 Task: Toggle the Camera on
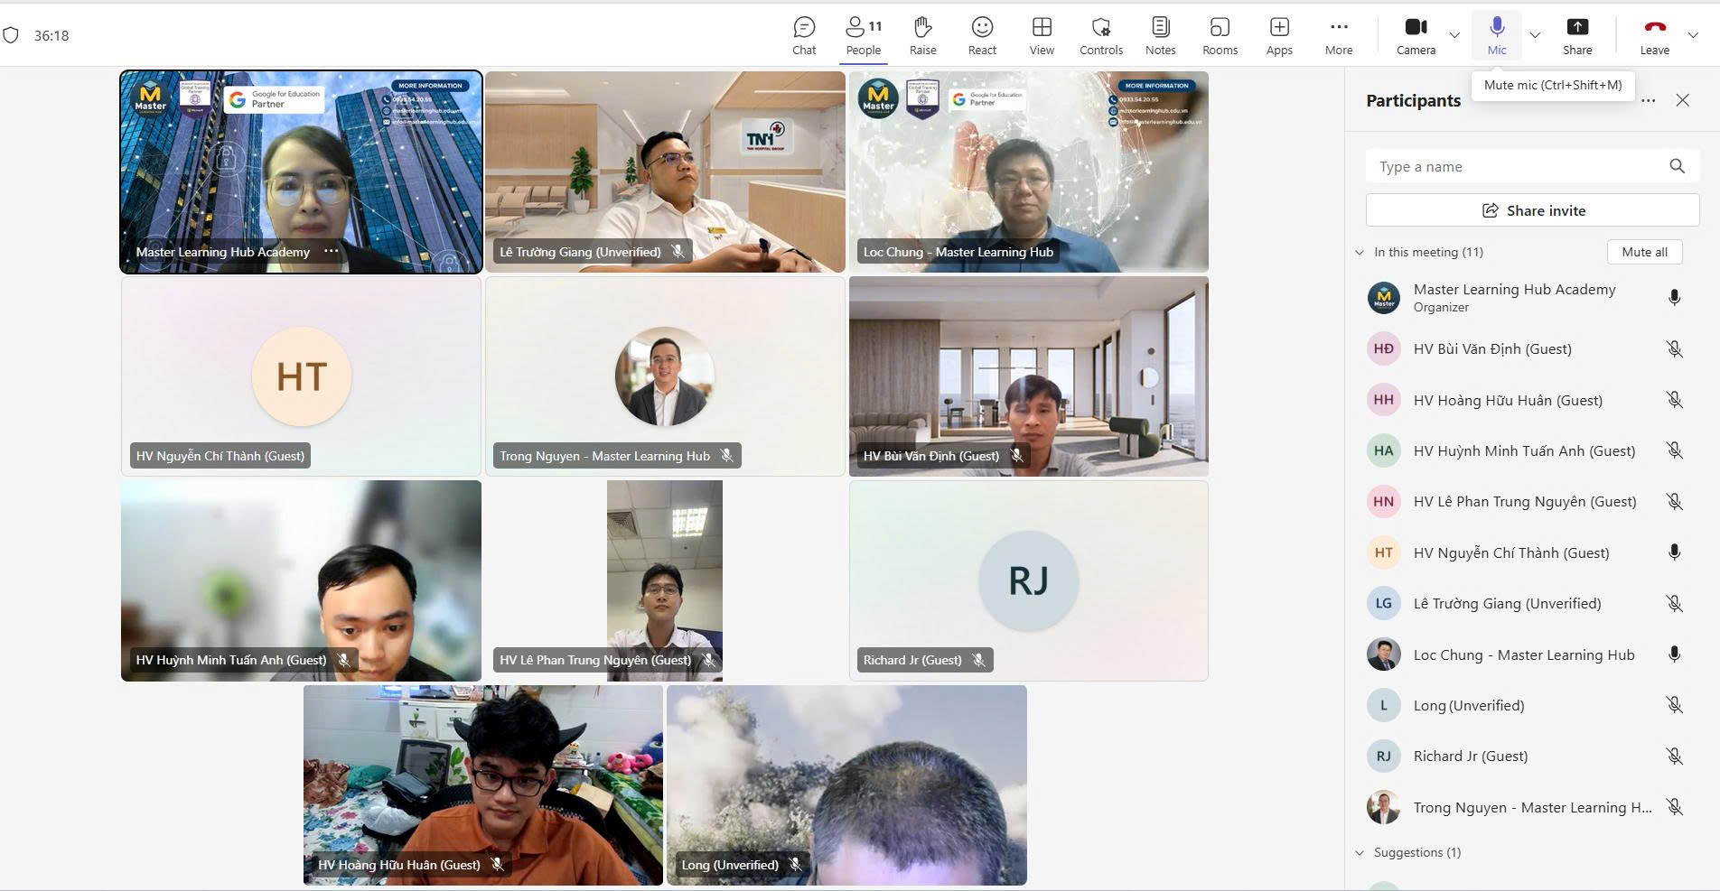(x=1416, y=36)
